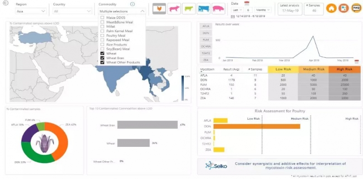Screen dimensions: 363x179
Task: Open the Region dropdown showing Asia
Action: 31,11
